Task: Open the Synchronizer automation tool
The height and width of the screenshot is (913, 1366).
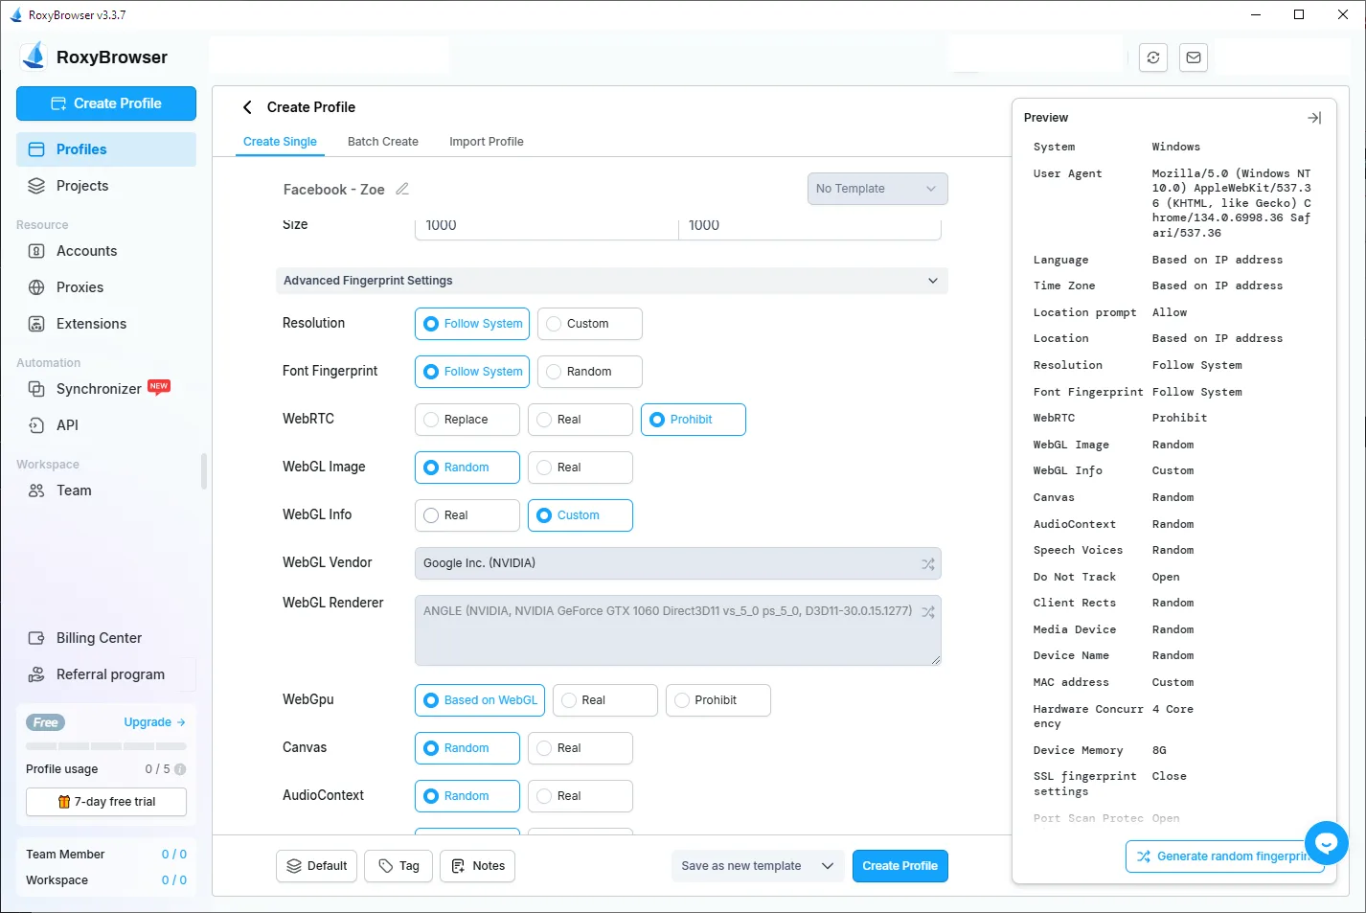Action: click(x=106, y=389)
